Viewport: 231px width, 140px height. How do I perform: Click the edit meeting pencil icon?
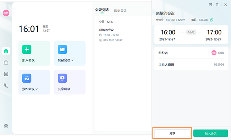(211, 5)
